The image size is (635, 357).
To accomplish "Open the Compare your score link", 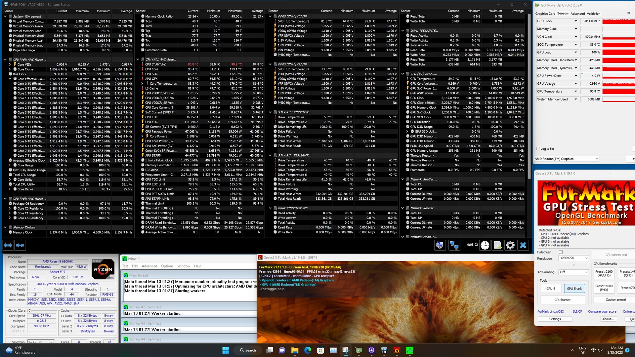I will pyautogui.click(x=602, y=311).
